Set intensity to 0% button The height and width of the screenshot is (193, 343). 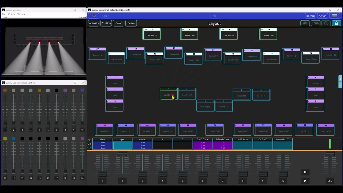(305, 23)
